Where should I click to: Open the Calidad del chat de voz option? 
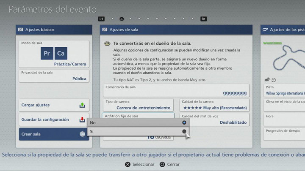pyautogui.click(x=214, y=119)
